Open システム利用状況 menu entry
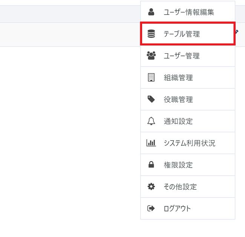 [x=189, y=143]
